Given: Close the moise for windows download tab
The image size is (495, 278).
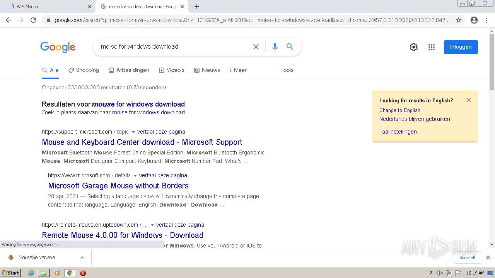Looking at the screenshot, I should tap(182, 7).
